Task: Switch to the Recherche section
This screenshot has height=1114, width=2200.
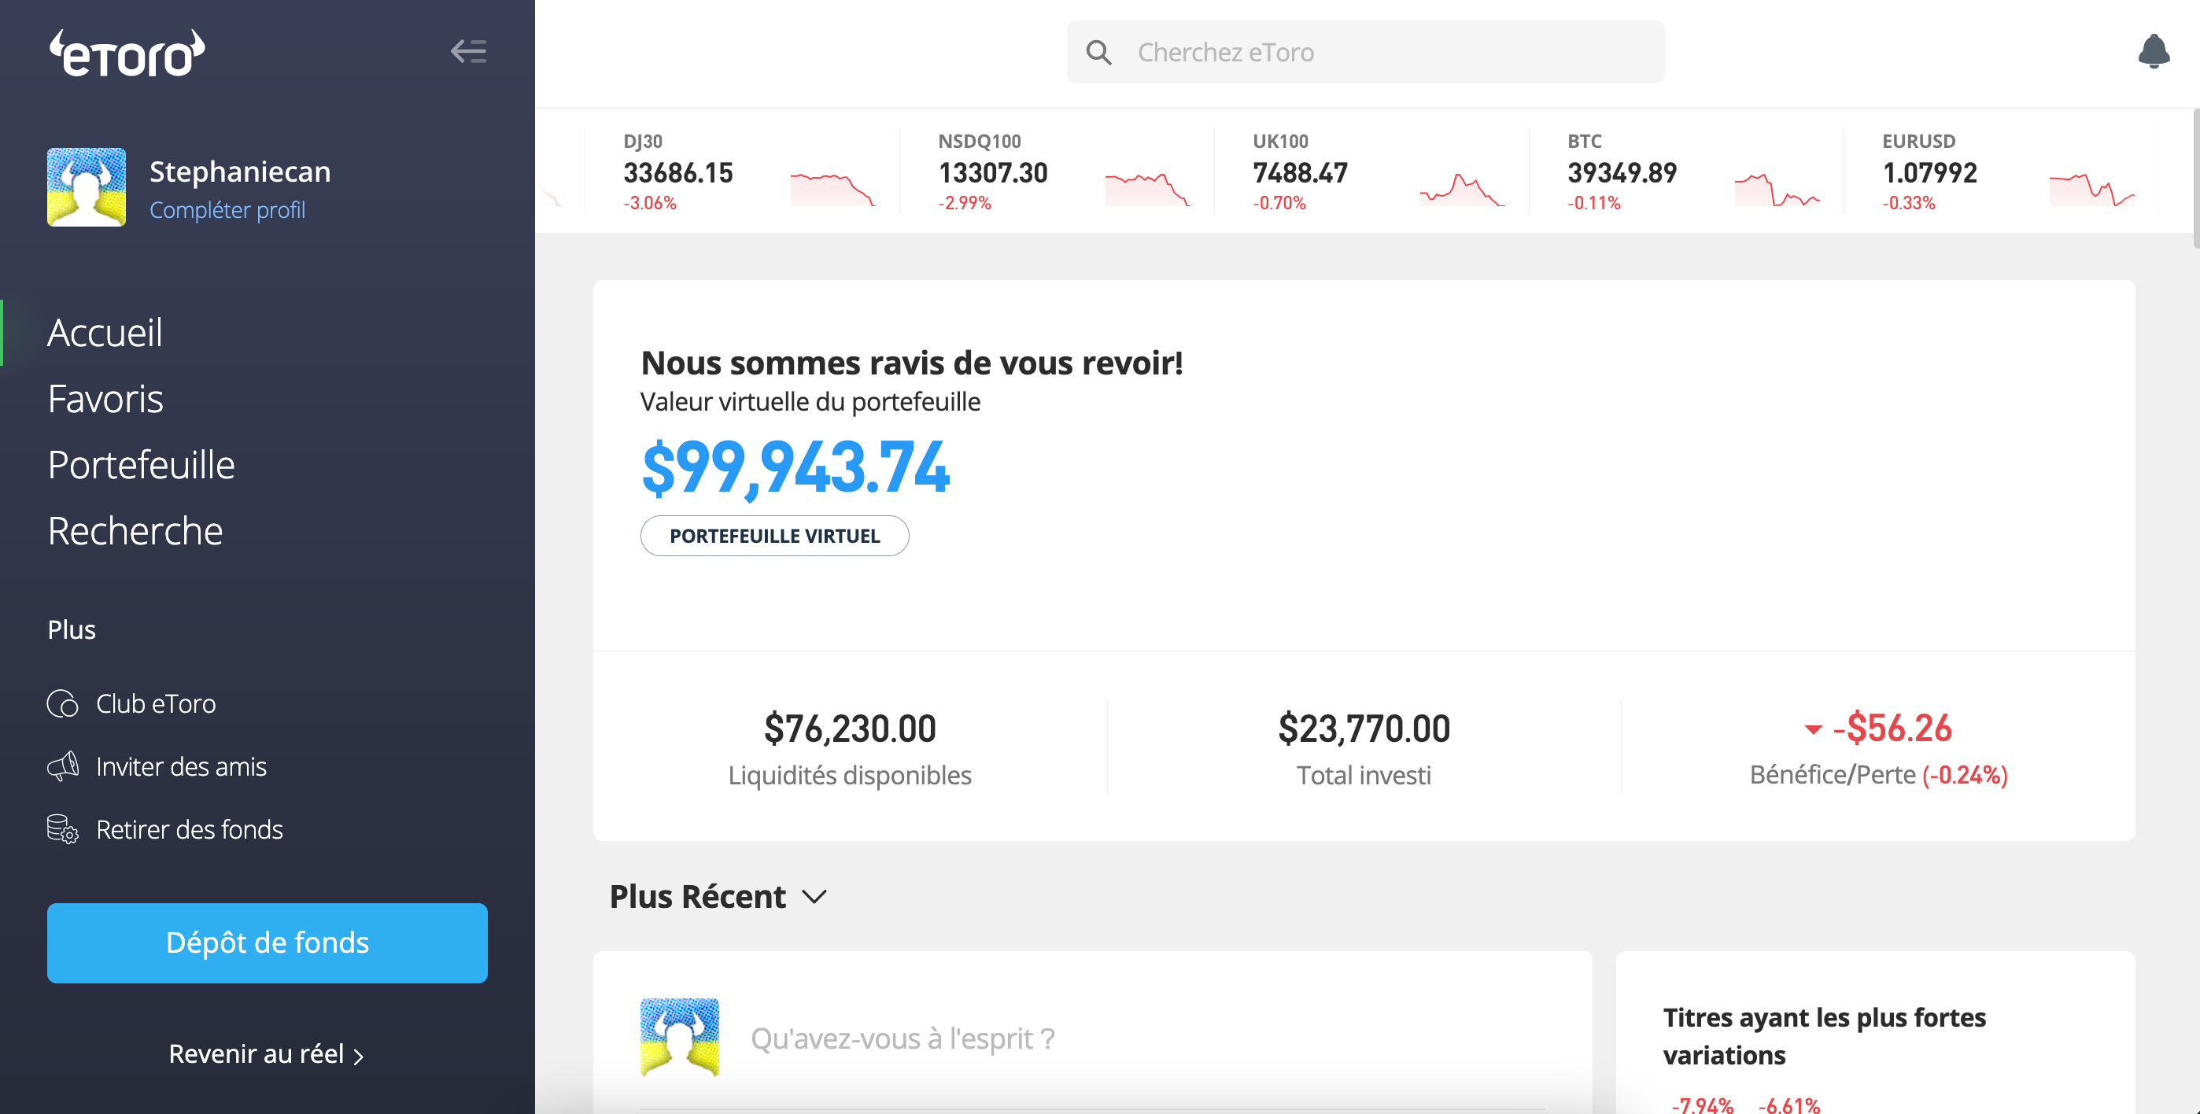Action: (135, 530)
